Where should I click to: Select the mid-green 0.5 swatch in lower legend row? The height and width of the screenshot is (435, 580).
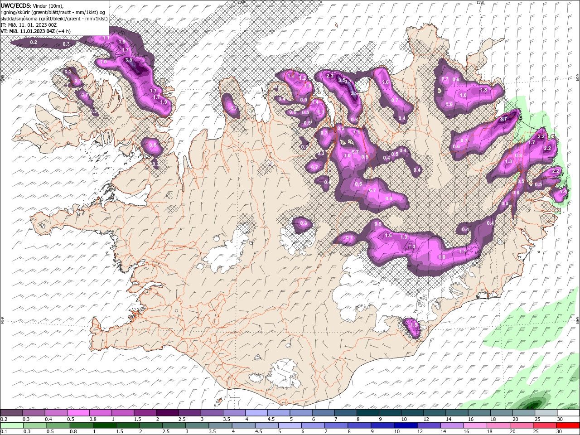[58, 425]
